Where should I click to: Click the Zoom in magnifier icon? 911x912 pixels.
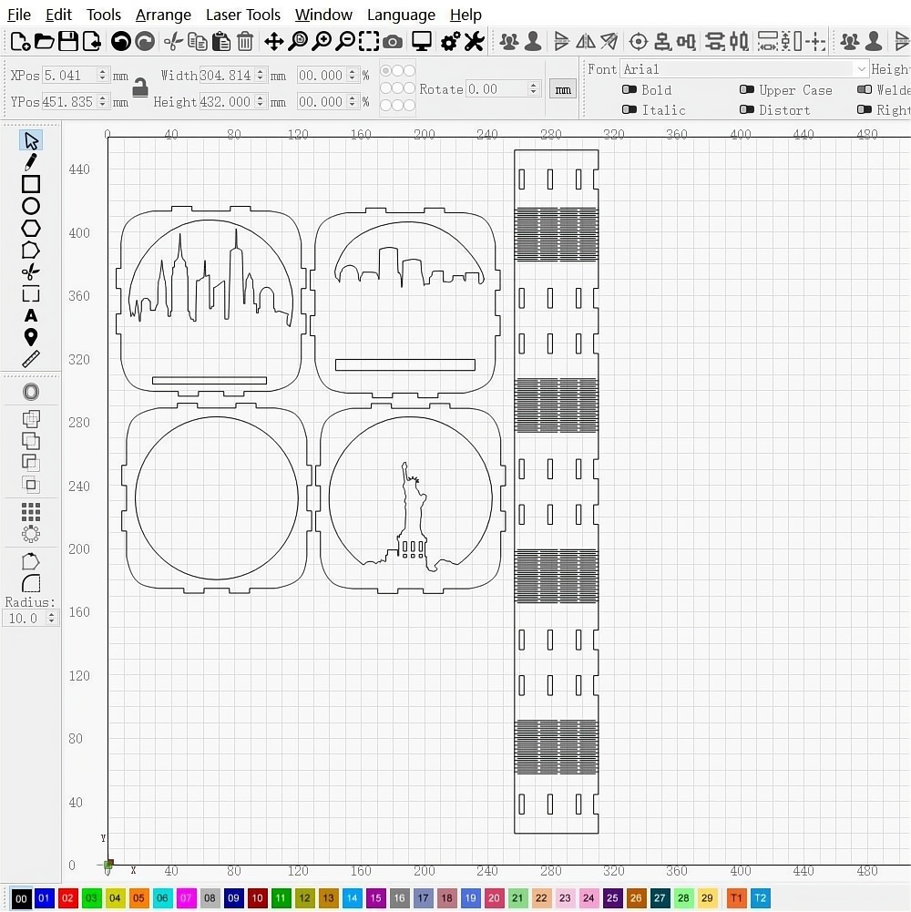(322, 41)
